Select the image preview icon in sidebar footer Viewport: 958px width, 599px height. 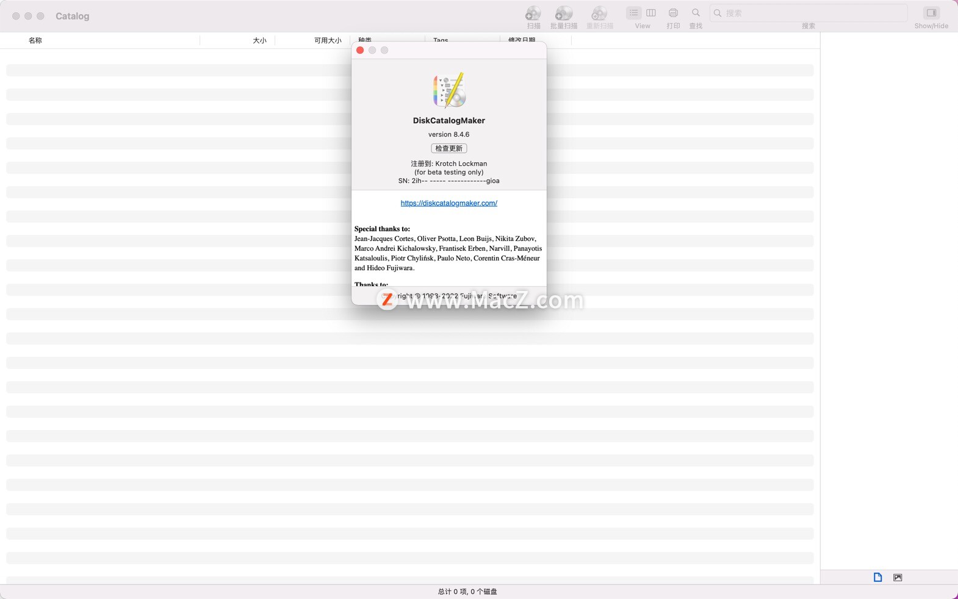pos(898,577)
